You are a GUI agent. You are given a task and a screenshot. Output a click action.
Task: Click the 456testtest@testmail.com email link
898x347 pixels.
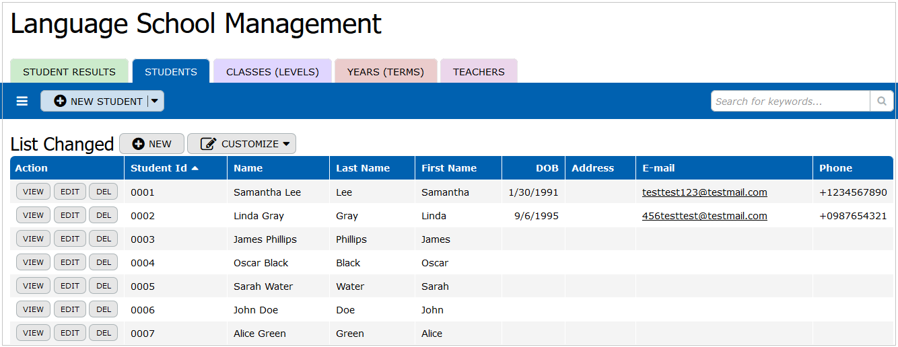click(704, 216)
